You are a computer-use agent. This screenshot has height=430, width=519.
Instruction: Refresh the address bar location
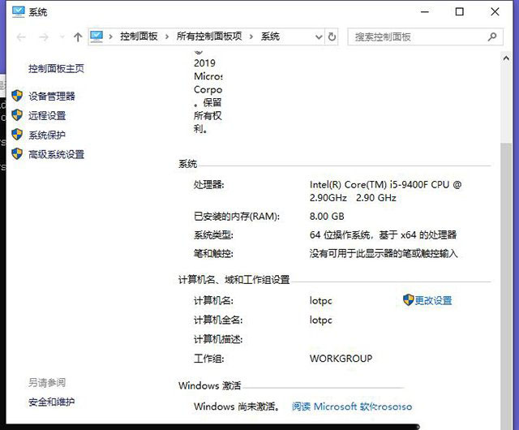tap(332, 37)
